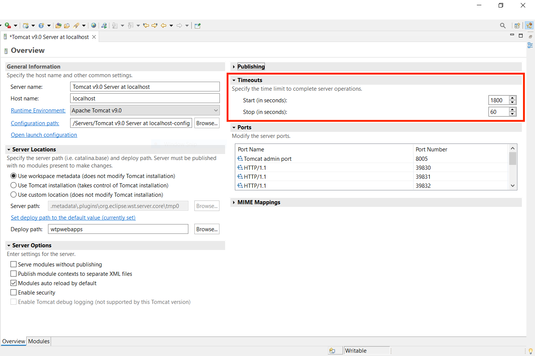The image size is (535, 356).
Task: Click the New Dynamic Web Project icon
Action: click(26, 25)
